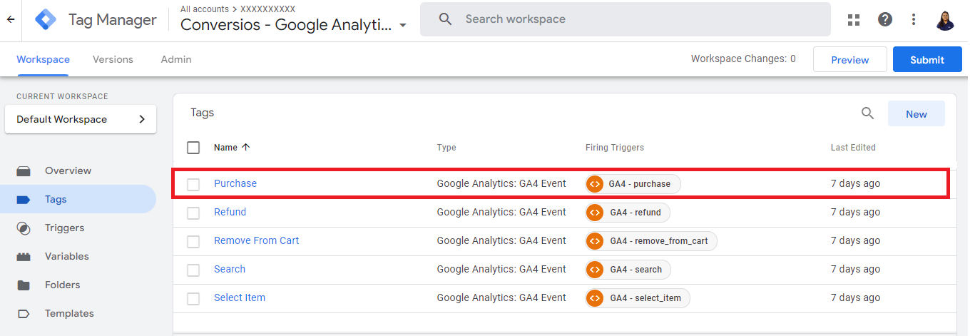Open the Search tag link
This screenshot has width=980, height=336.
click(230, 269)
